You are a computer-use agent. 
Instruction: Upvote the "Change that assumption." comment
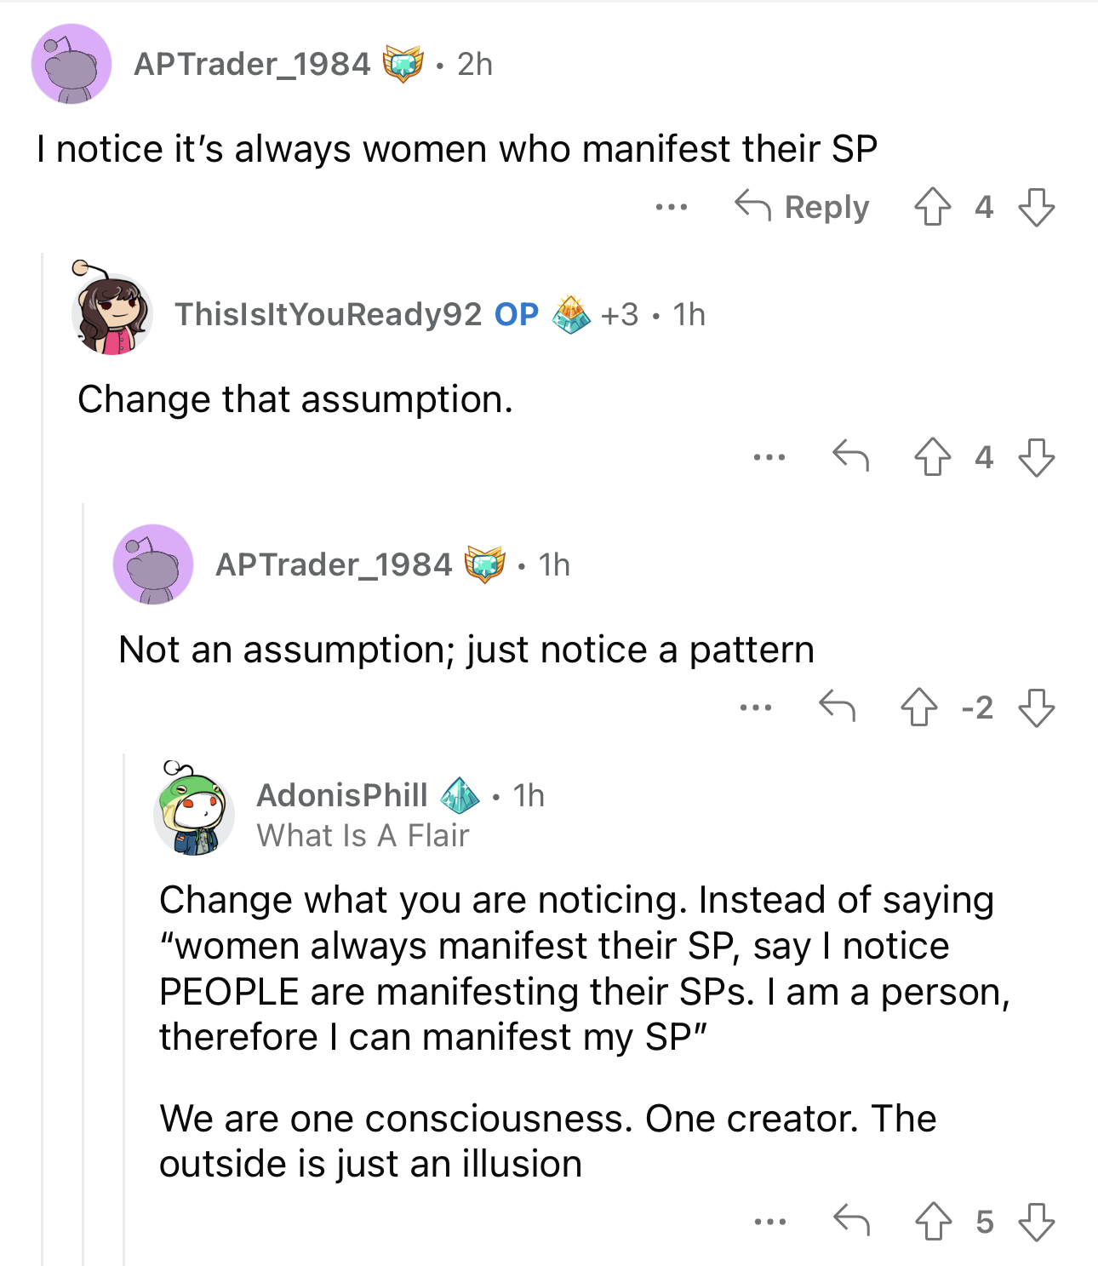coord(932,457)
